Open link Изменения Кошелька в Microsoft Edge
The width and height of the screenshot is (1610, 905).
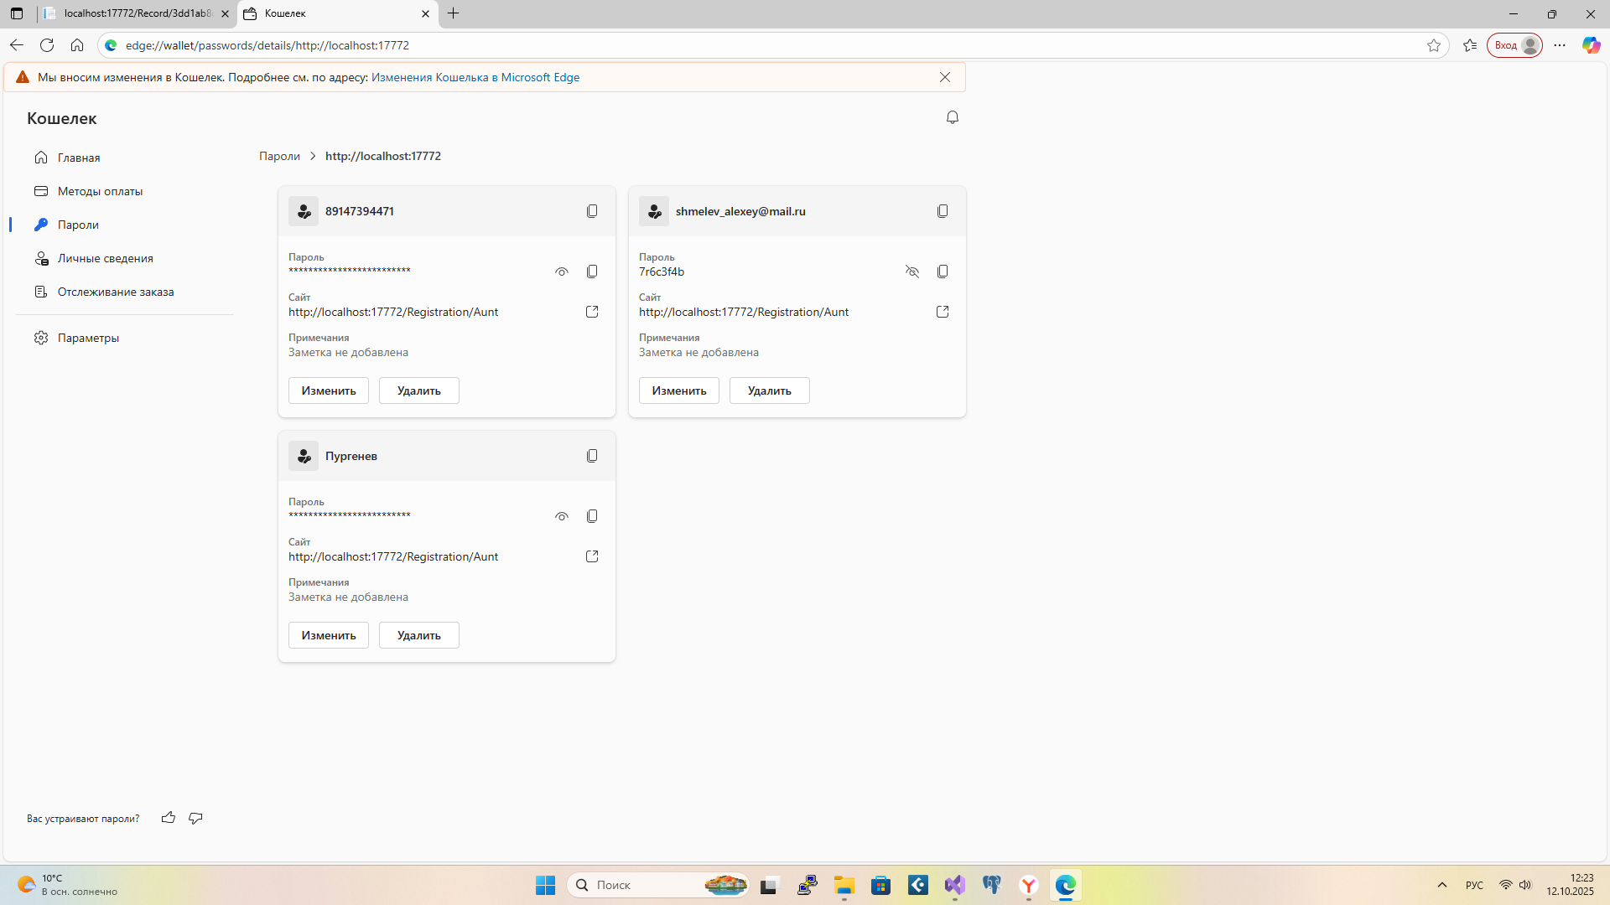pos(475,77)
